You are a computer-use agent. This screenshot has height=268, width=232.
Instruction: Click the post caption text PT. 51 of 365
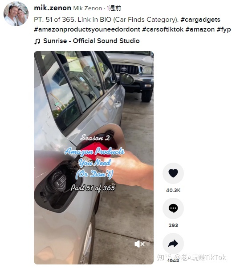pos(55,20)
